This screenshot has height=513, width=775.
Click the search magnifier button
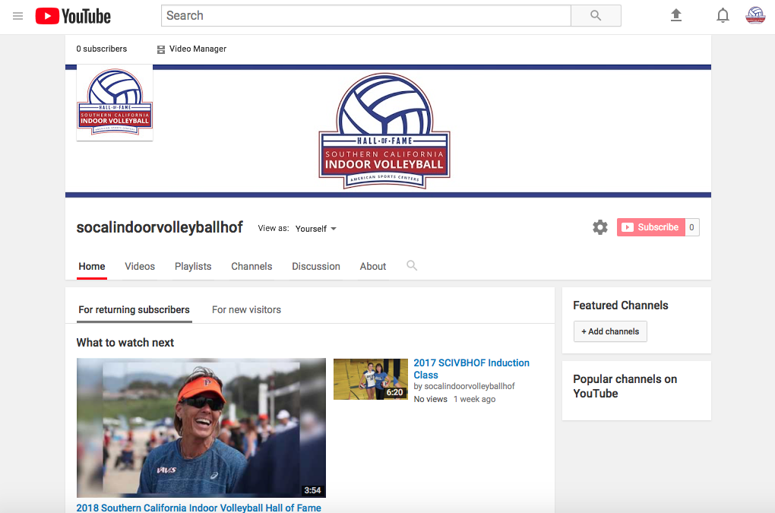596,16
